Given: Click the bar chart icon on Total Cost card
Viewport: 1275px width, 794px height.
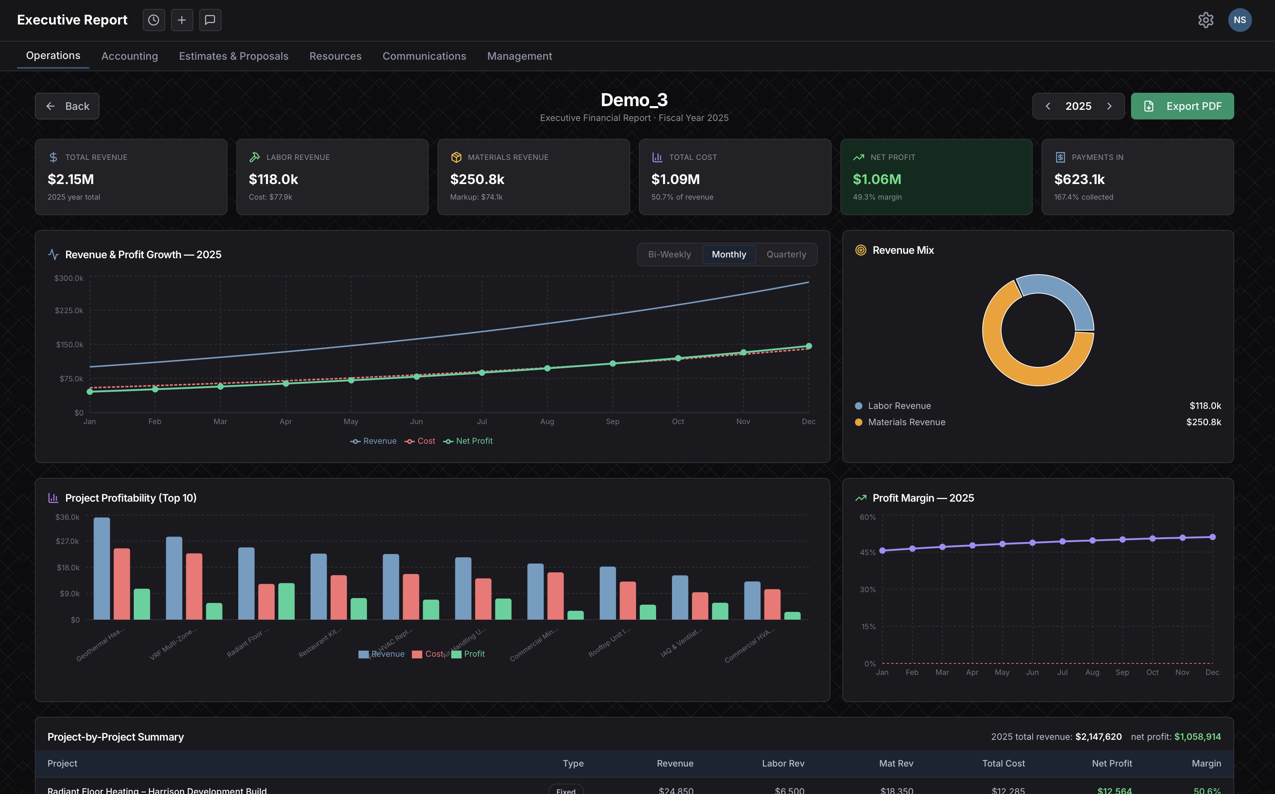Looking at the screenshot, I should [x=657, y=157].
